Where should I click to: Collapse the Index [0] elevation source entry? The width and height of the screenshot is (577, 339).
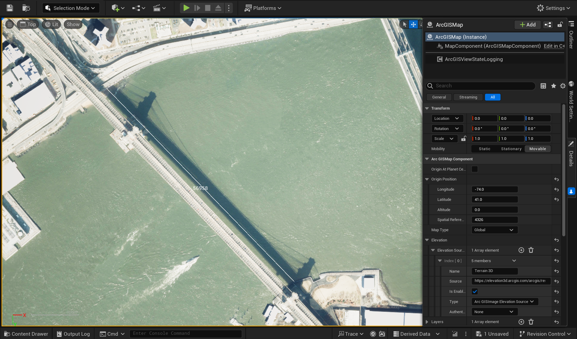click(440, 261)
